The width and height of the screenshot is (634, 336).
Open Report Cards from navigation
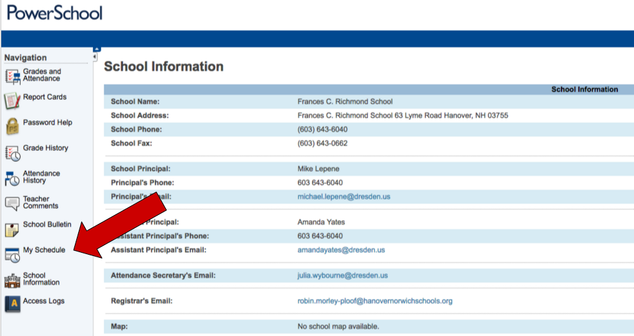click(44, 97)
